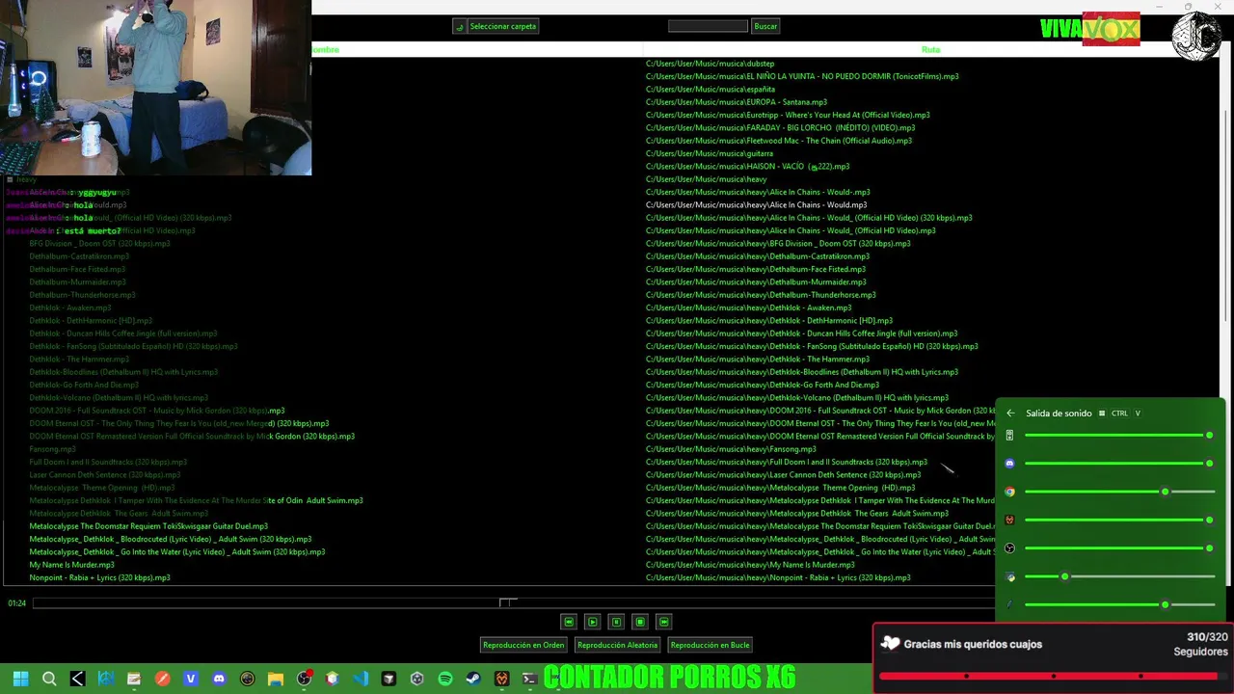Select My Name Is Murder.mp3 in name list
Viewport: 1234px width, 694px height.
(x=71, y=565)
